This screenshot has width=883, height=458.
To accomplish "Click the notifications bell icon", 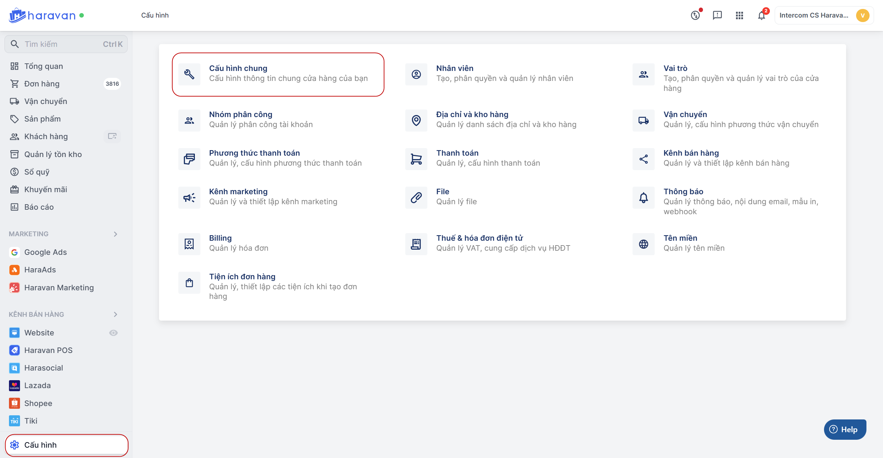I will tap(761, 15).
